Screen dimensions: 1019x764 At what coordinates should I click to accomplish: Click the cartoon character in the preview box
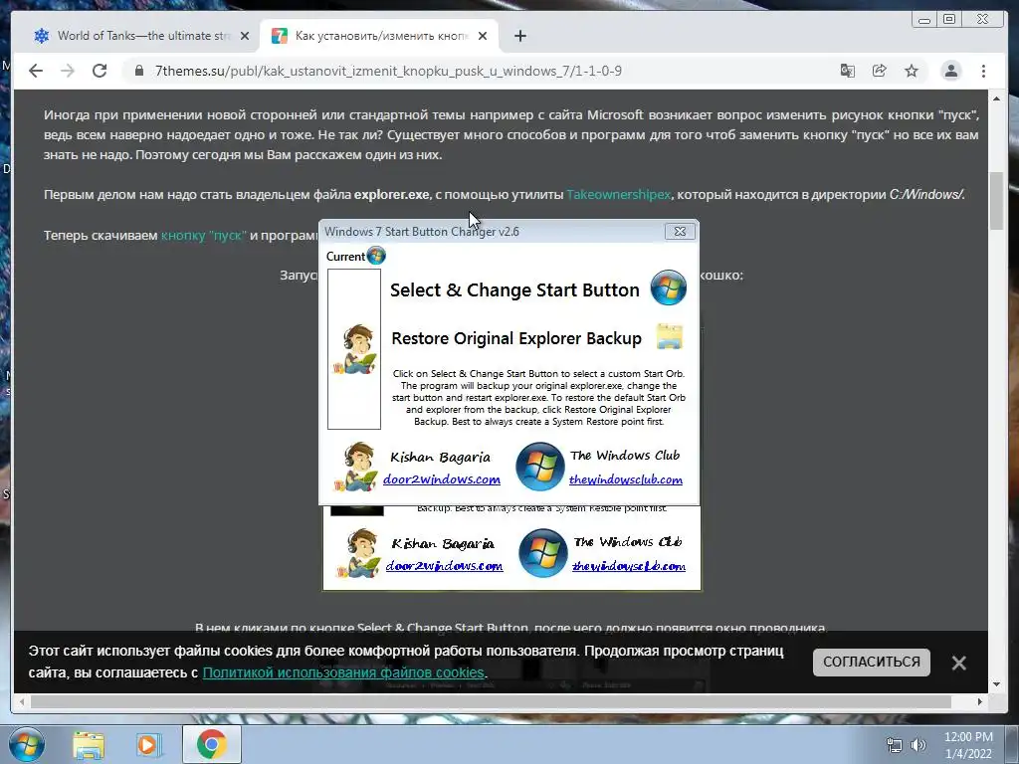pos(355,349)
